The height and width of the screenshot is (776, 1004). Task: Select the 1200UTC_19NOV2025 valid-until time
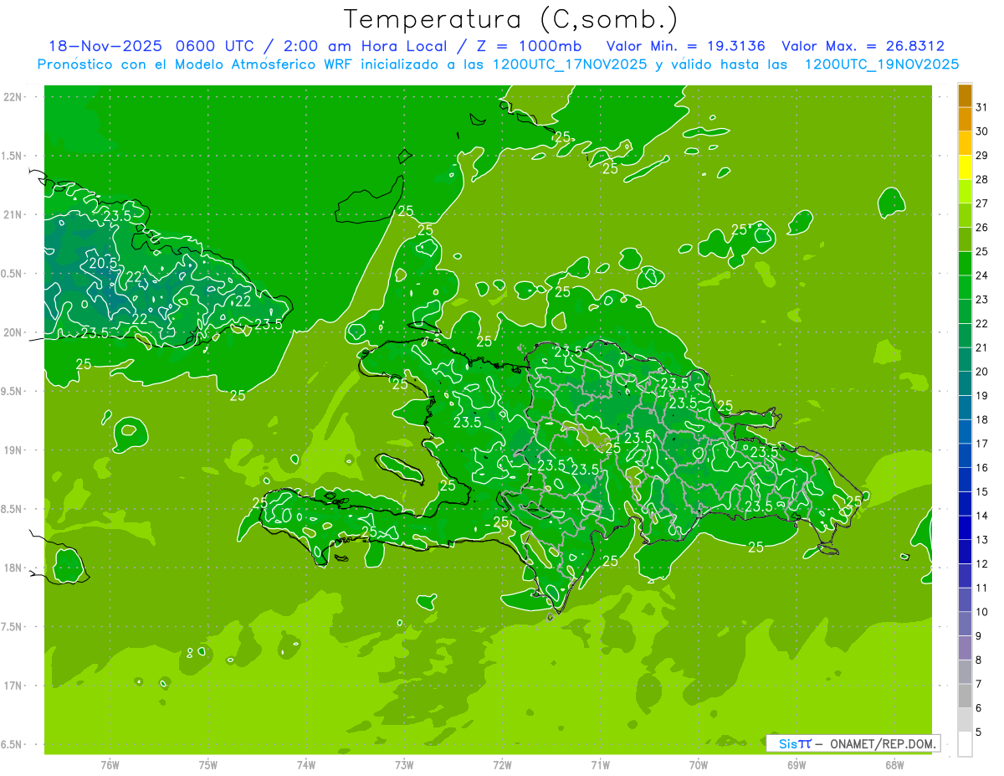(881, 64)
